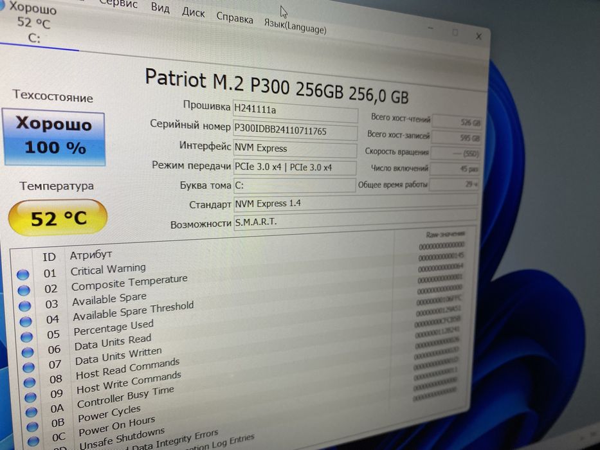Minimize the CrystalDiskInfo window
The width and height of the screenshot is (600, 450).
[430, 28]
